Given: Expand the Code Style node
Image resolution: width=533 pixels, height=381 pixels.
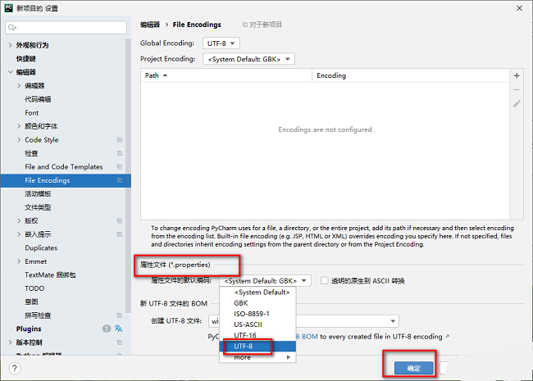Looking at the screenshot, I should (19, 139).
